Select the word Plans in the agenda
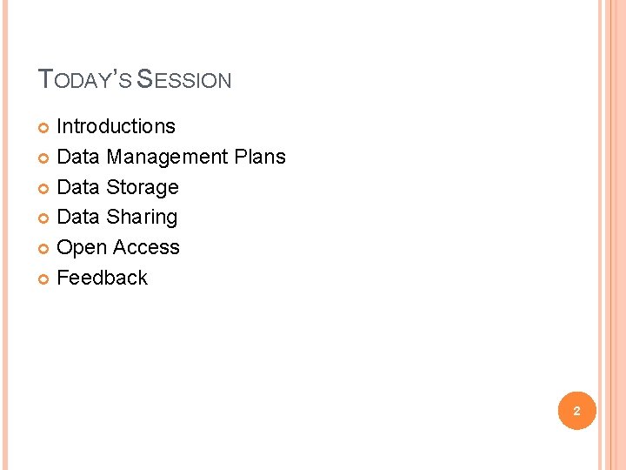 pos(260,157)
